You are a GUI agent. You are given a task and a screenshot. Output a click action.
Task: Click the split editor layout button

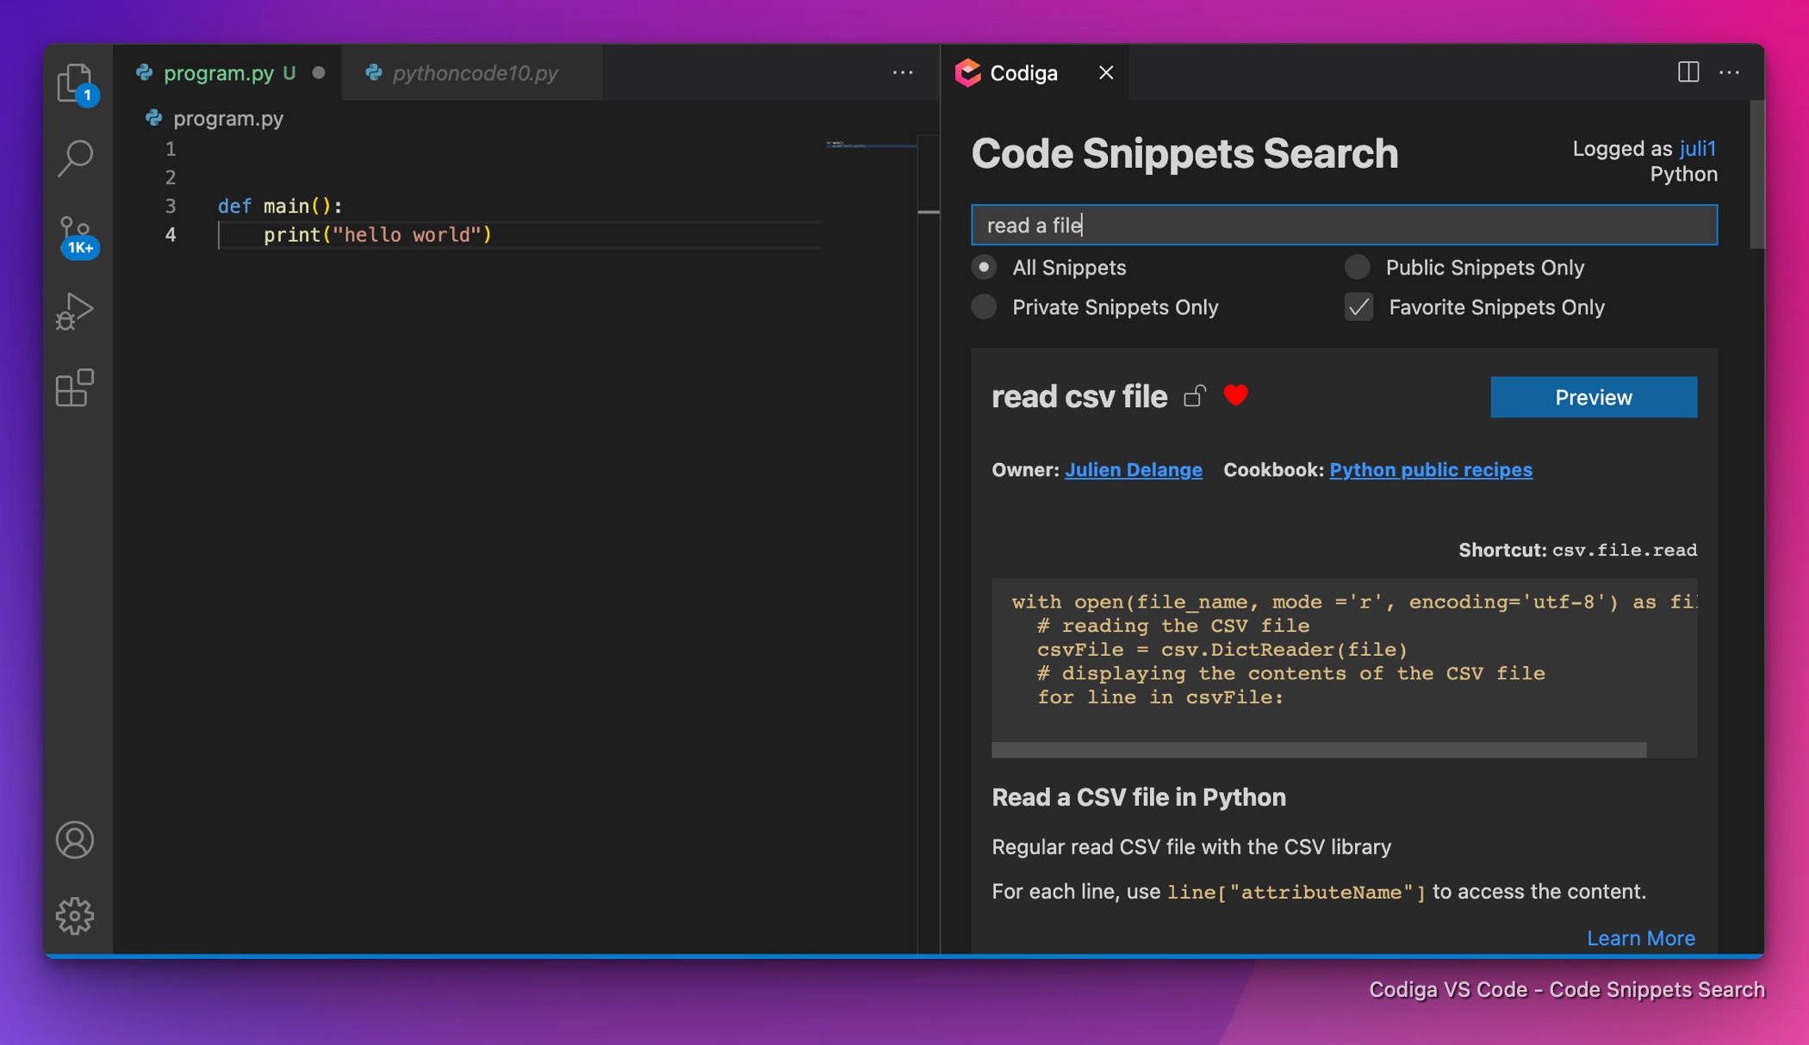coord(1688,71)
